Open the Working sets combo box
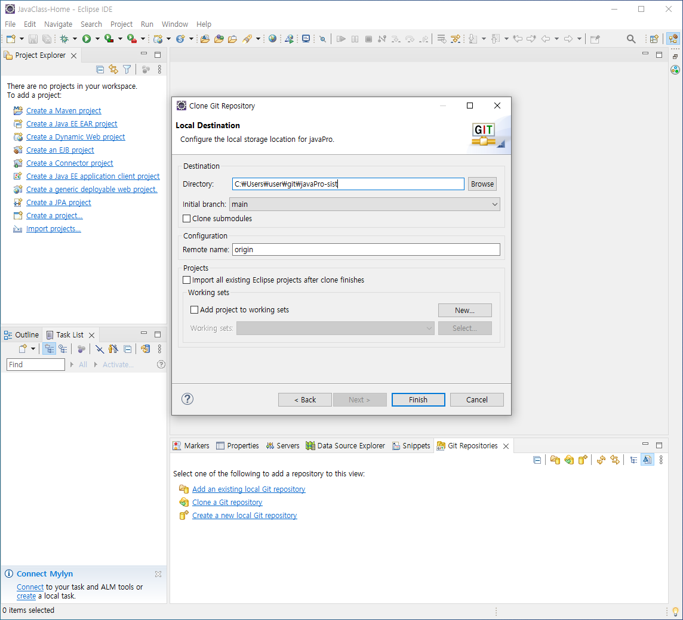 click(336, 328)
